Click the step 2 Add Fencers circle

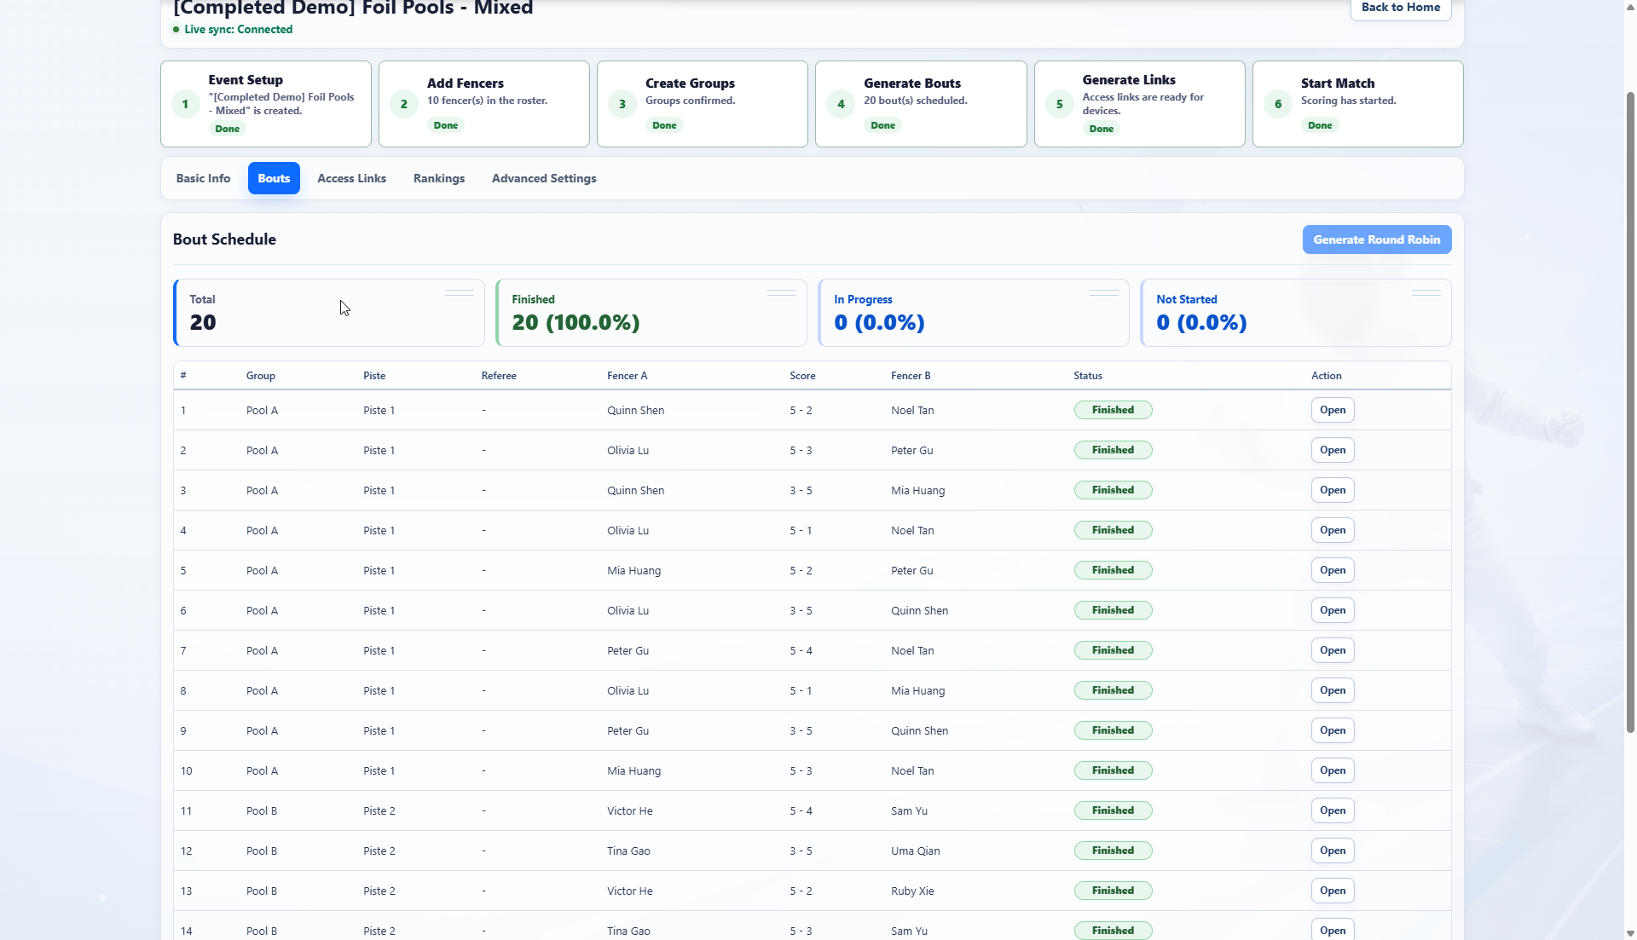coord(404,104)
